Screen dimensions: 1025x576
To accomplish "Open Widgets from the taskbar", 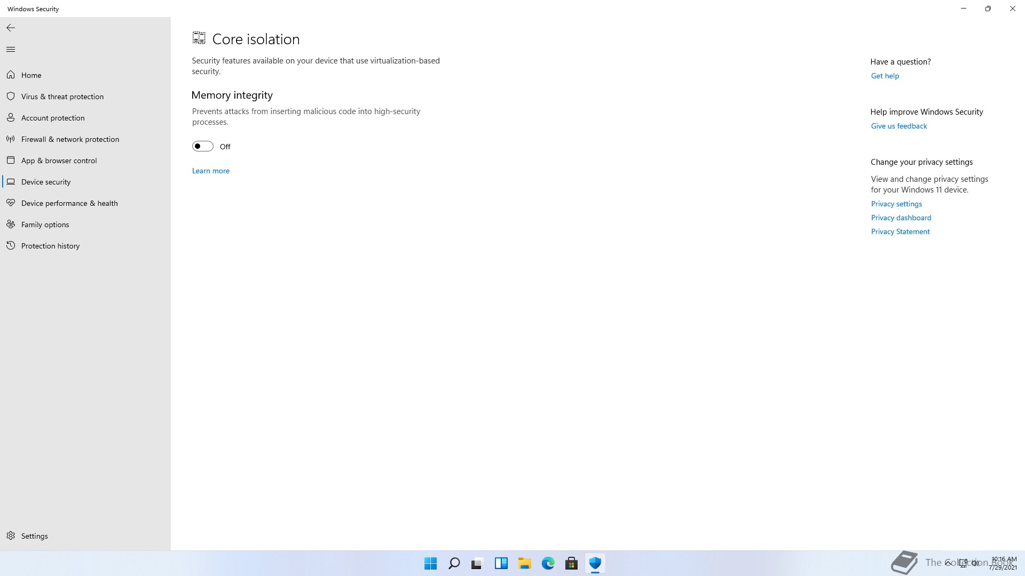I will click(x=501, y=563).
